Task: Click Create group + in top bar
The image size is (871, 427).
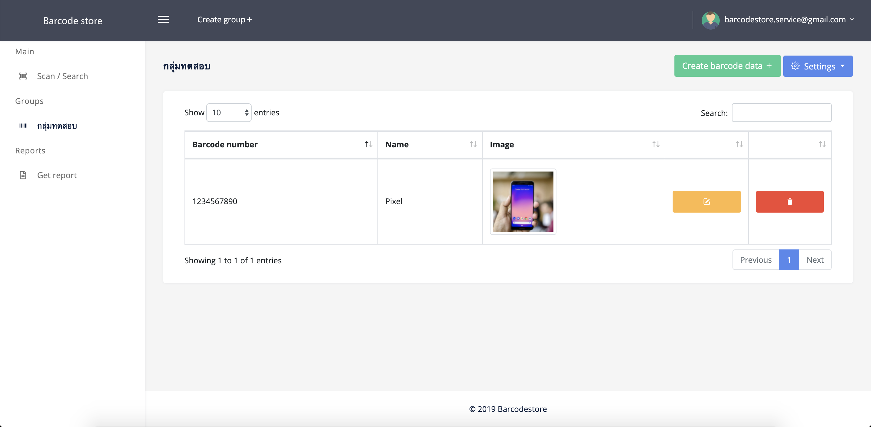Action: [224, 20]
